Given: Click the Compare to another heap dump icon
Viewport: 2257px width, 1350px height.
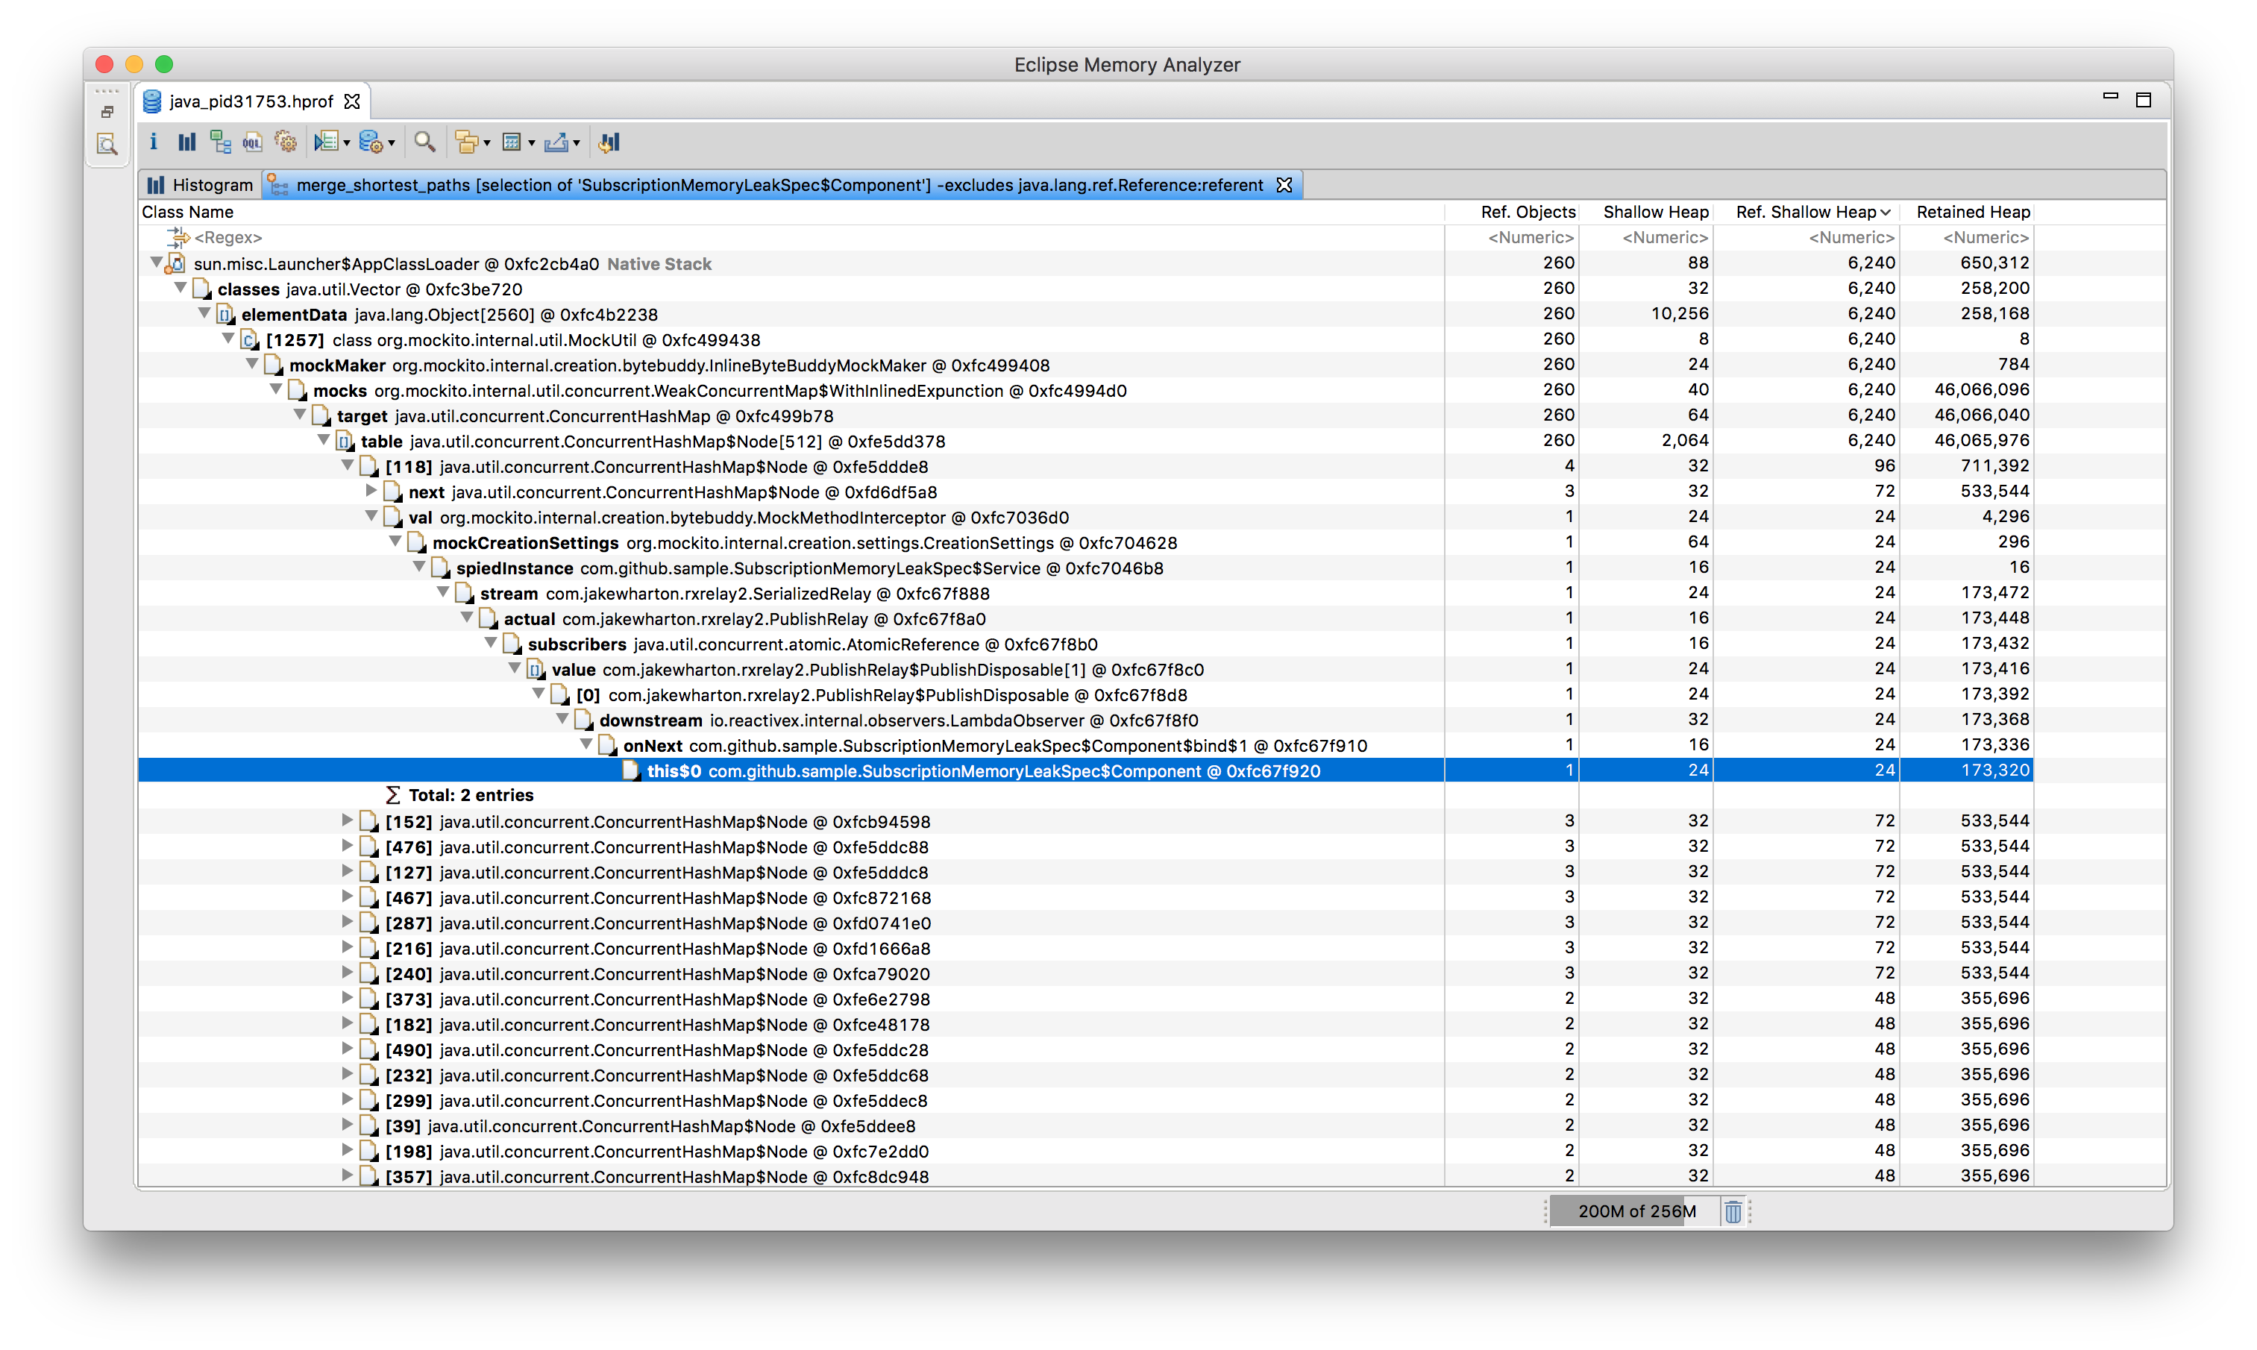Looking at the screenshot, I should point(609,142).
